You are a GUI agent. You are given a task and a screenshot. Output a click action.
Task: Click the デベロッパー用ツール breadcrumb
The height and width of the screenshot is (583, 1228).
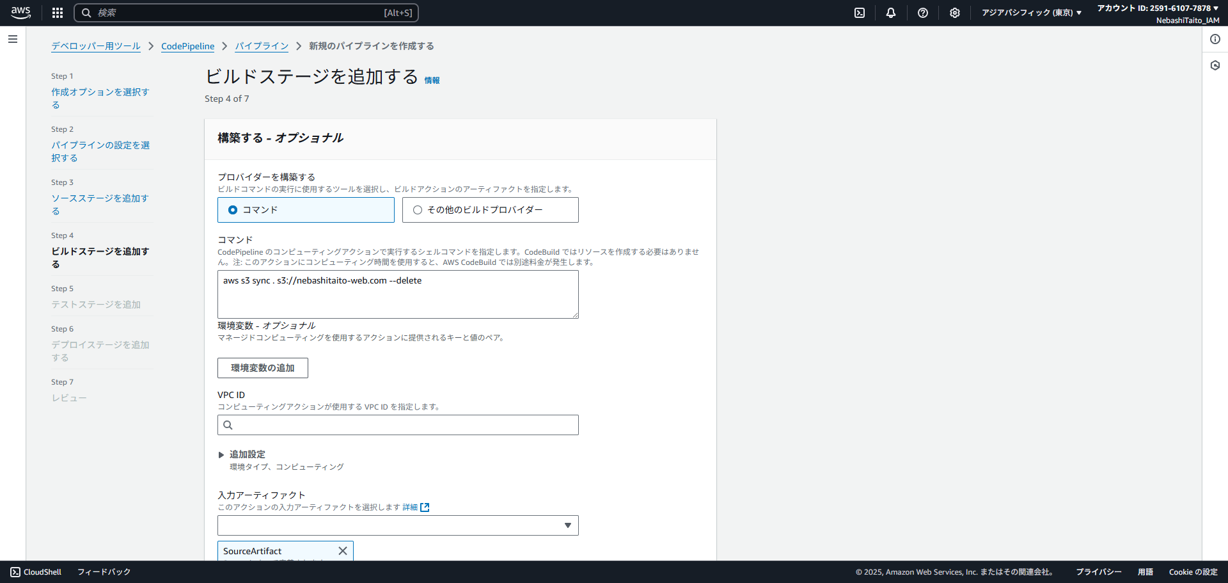pyautogui.click(x=96, y=46)
